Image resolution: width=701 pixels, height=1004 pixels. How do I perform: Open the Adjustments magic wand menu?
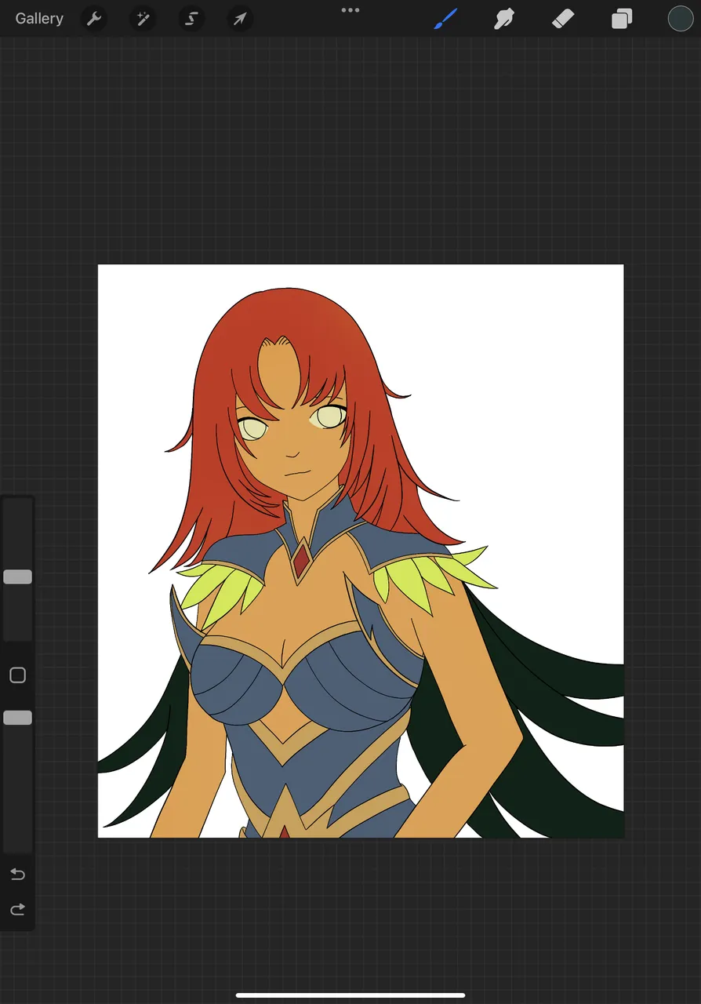click(143, 18)
